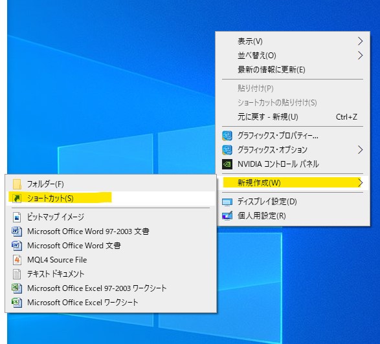This screenshot has height=344, width=380.
Task: Expand the 表示(V) submenu arrow
Action: tap(360, 41)
